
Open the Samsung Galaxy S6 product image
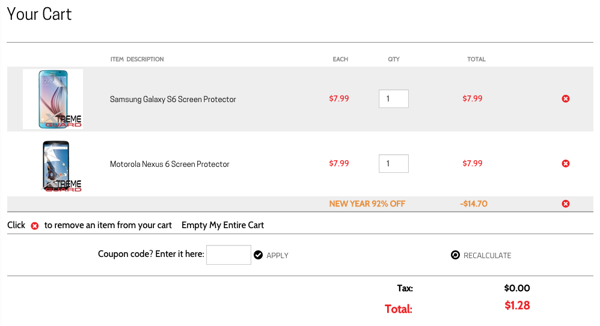53,99
